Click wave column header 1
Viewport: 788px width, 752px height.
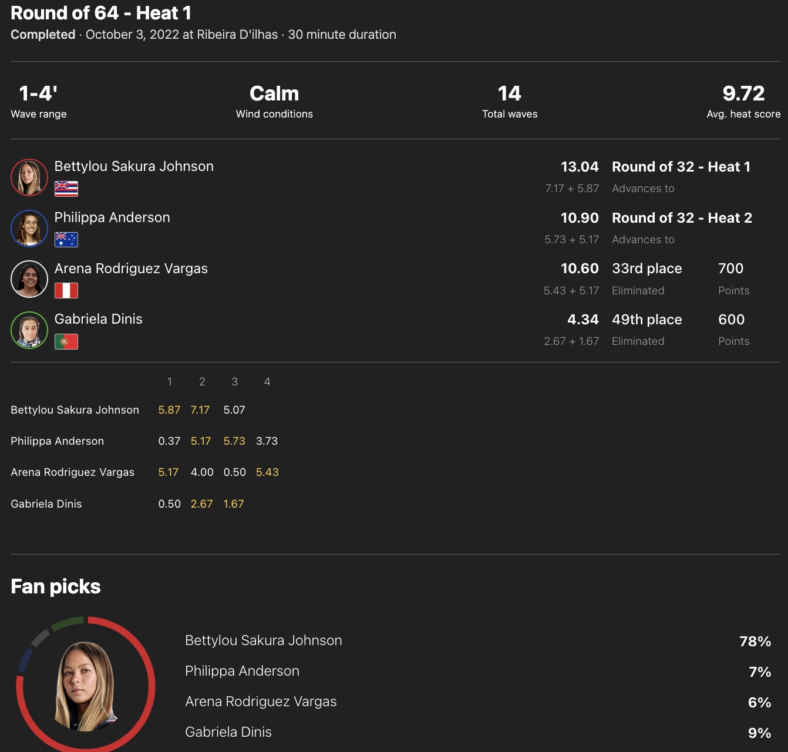170,382
